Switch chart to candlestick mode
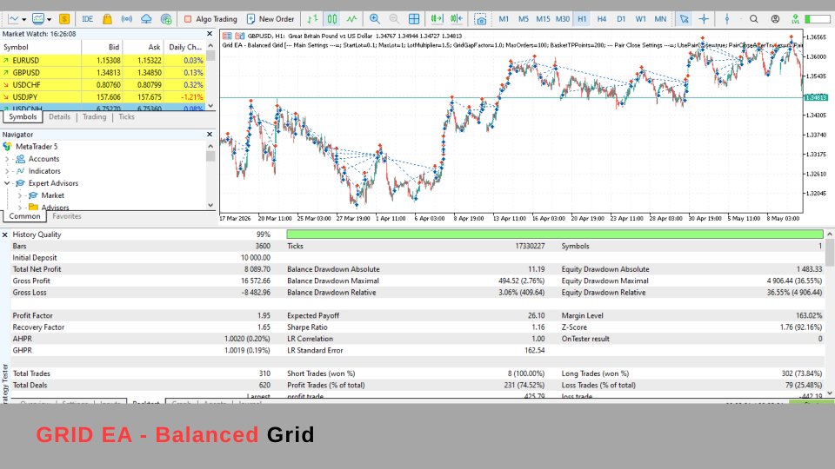Viewport: 835px width, 469px height. pyautogui.click(x=332, y=19)
